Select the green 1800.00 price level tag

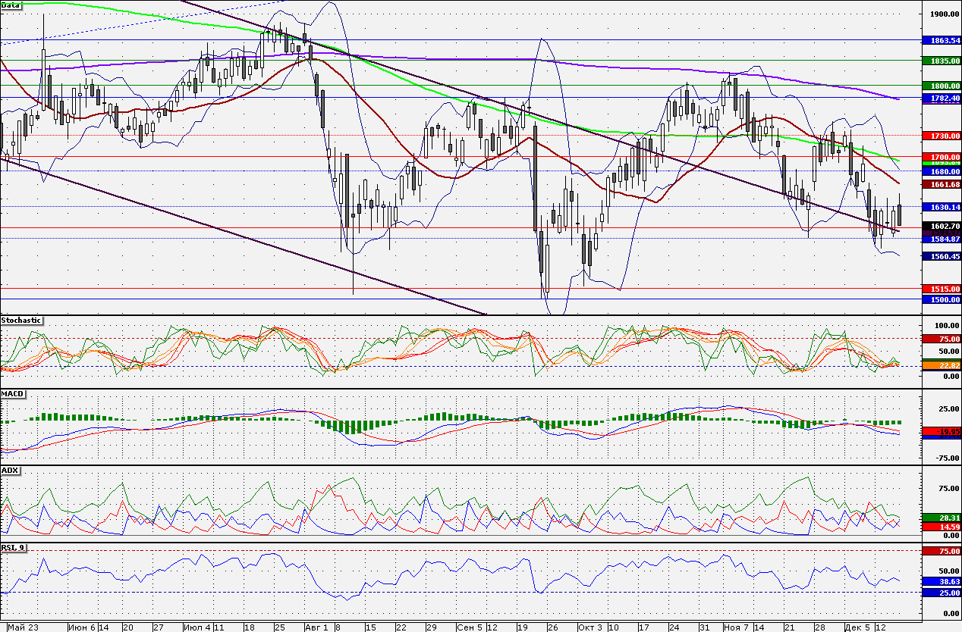(941, 86)
